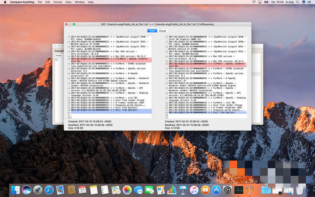Open Launchpad rocket icon in dock
The width and height of the screenshot is (315, 197).
point(38,190)
